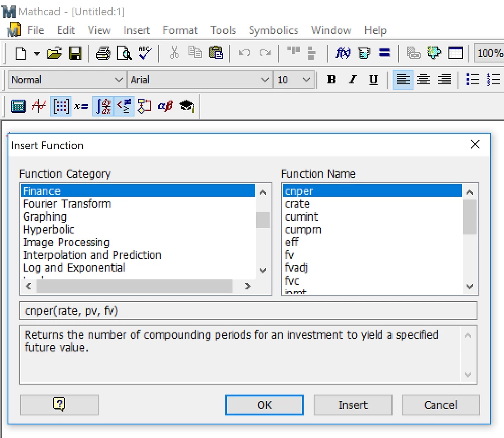Toggle Italic formatting

353,79
